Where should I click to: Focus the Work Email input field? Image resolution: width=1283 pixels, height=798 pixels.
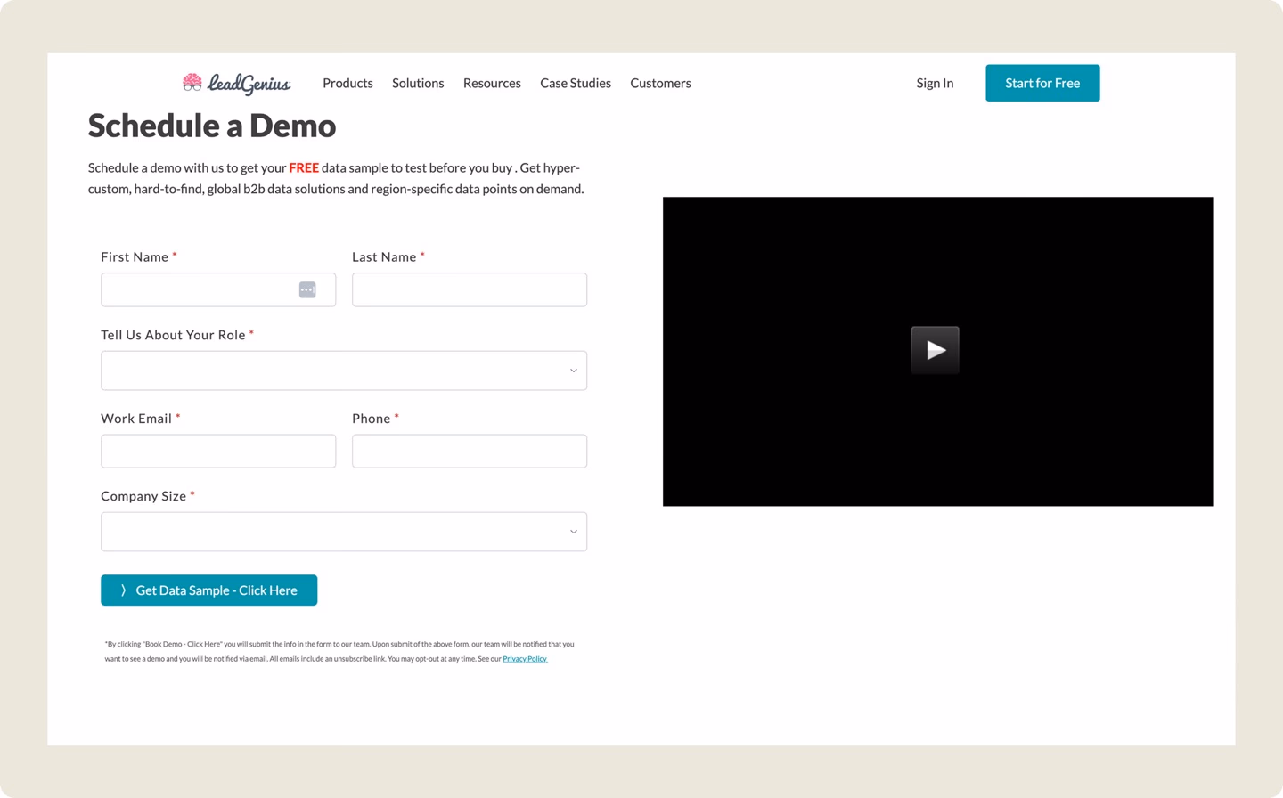point(218,451)
